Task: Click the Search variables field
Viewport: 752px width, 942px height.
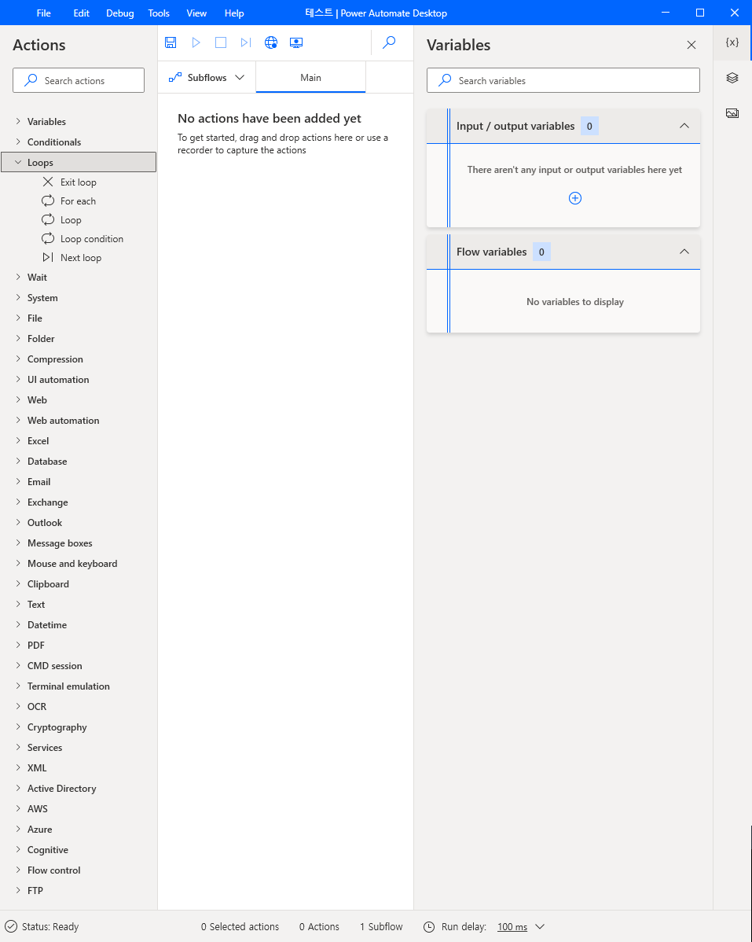Action: coord(563,80)
